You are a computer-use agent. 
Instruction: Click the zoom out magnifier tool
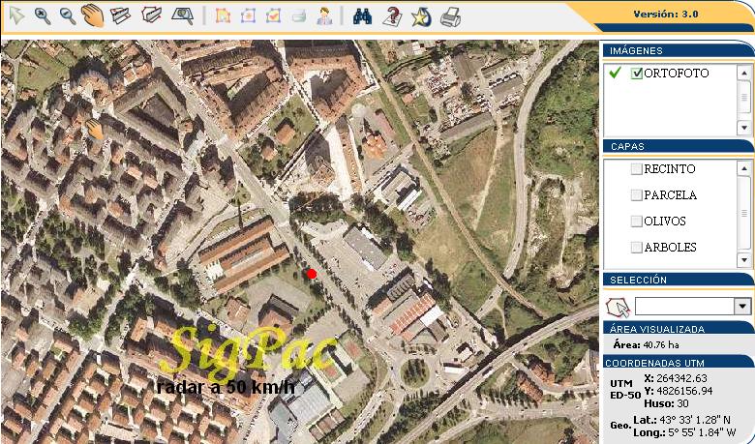pyautogui.click(x=68, y=15)
